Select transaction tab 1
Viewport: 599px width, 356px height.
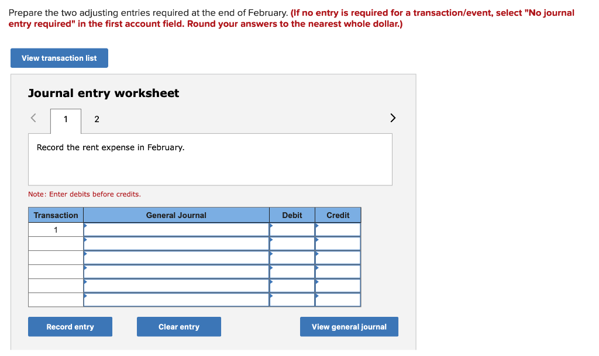coord(66,119)
